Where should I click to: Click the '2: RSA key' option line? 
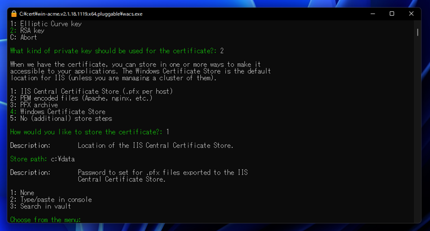click(27, 30)
